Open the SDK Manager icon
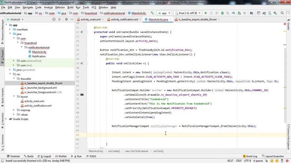The height and width of the screenshot is (163, 291). coord(275,13)
